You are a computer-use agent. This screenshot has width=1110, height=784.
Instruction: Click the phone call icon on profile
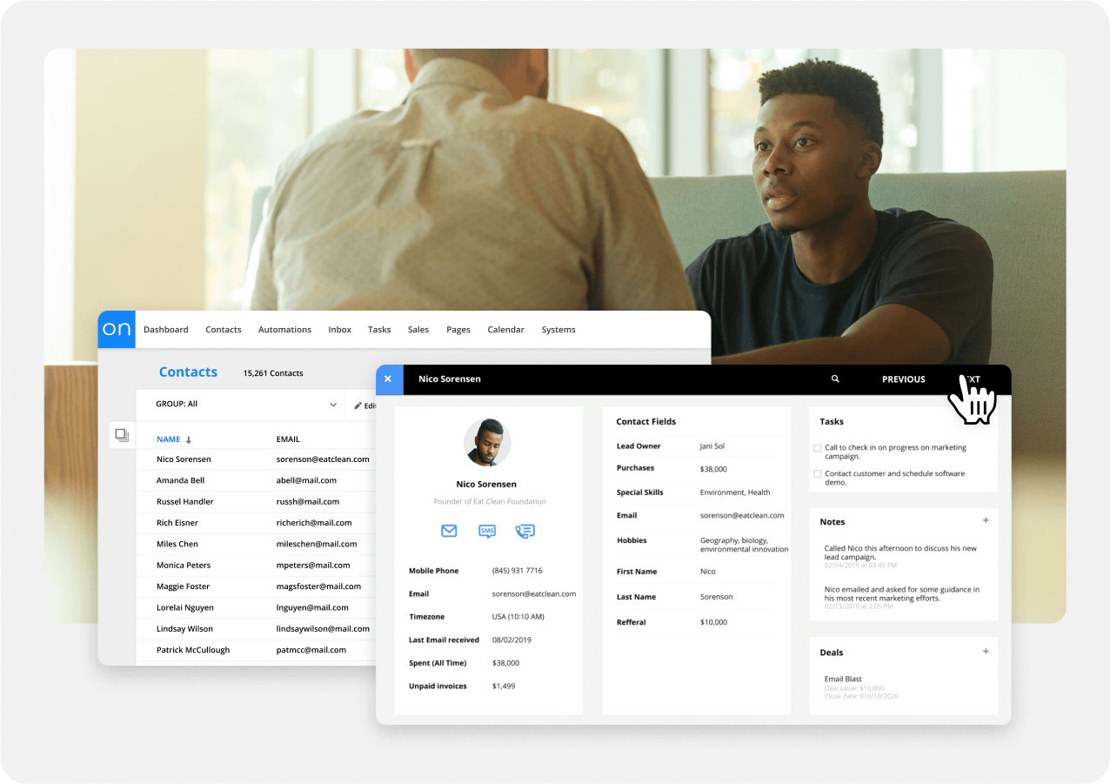click(525, 531)
